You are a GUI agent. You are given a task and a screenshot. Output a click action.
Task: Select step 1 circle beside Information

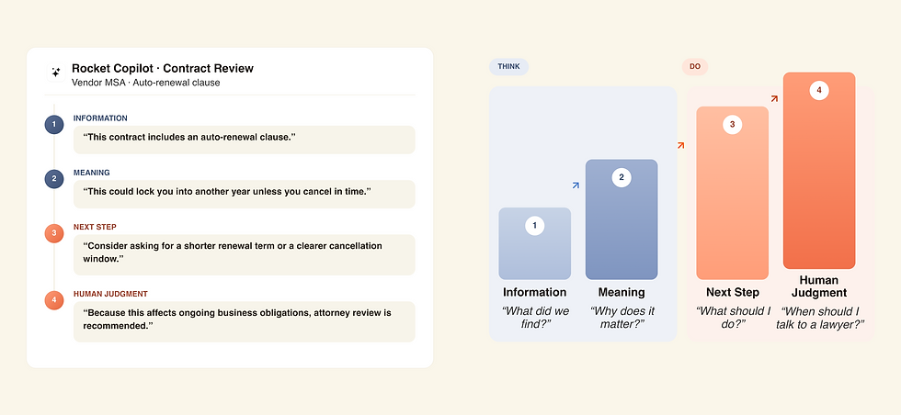point(54,125)
